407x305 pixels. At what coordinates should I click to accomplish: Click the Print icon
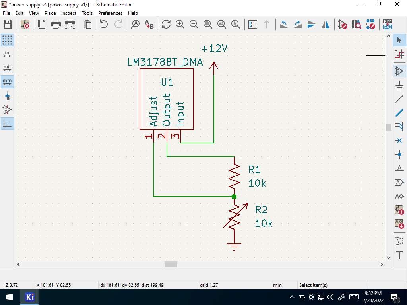click(x=56, y=24)
